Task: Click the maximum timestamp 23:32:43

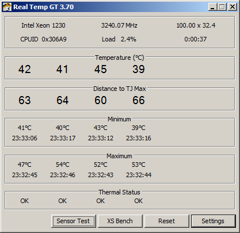Action: pos(101,175)
